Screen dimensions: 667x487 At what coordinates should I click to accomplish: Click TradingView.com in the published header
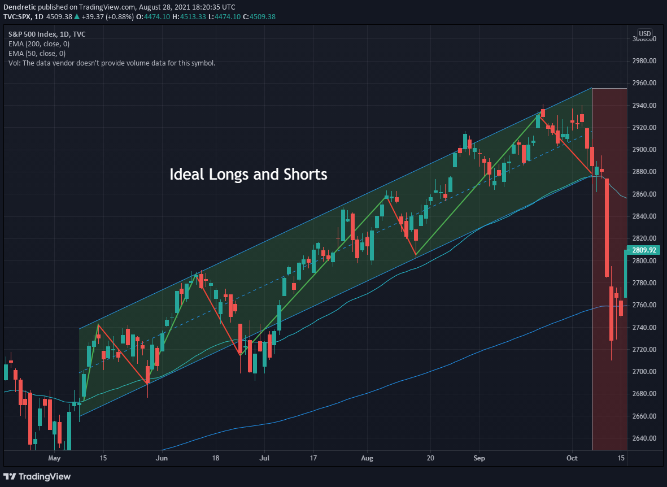(108, 7)
